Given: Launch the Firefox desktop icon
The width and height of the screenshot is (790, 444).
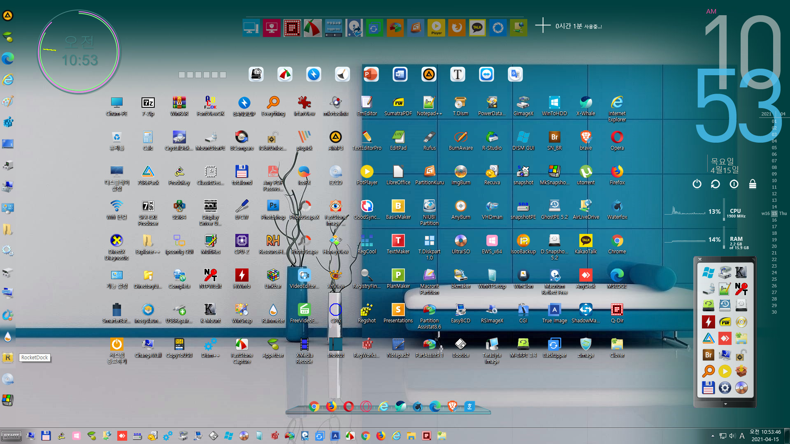Looking at the screenshot, I should click(x=617, y=175).
